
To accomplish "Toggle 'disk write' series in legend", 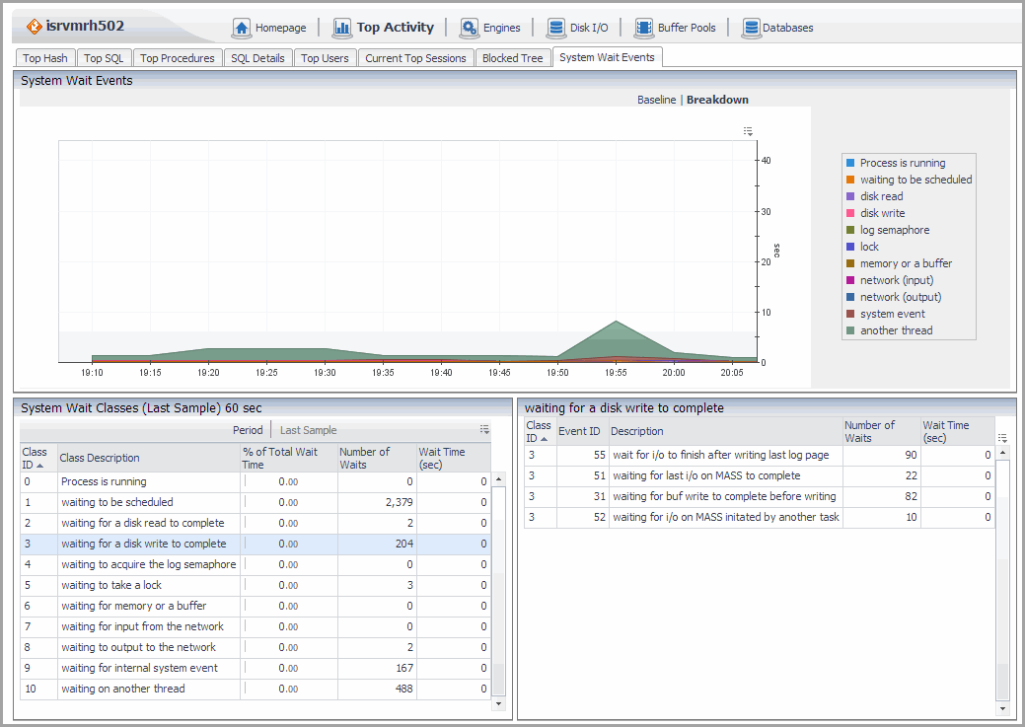I will point(881,213).
